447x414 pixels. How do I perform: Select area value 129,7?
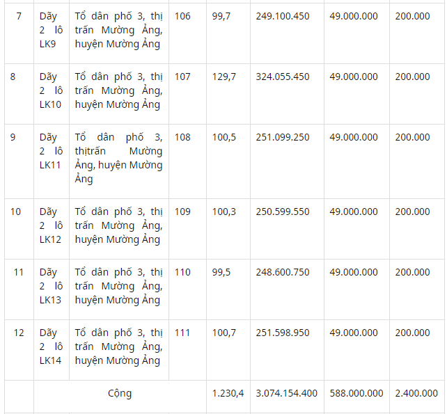click(x=223, y=77)
